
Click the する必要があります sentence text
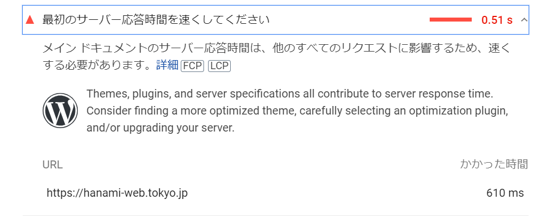click(99, 65)
